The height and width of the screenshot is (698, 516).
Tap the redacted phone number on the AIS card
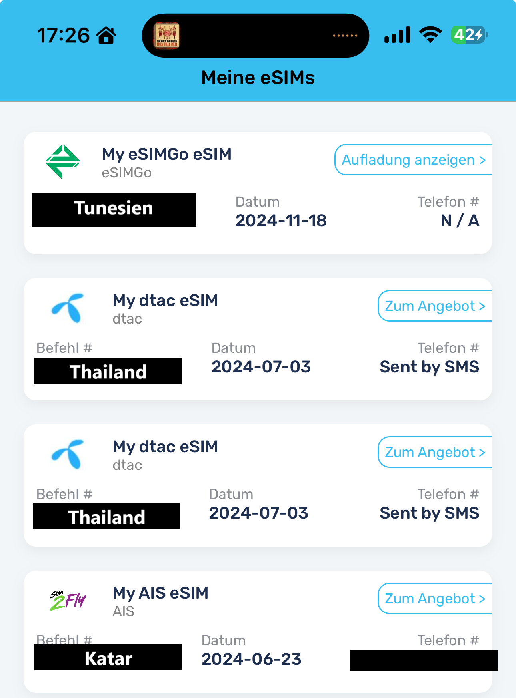tap(424, 660)
